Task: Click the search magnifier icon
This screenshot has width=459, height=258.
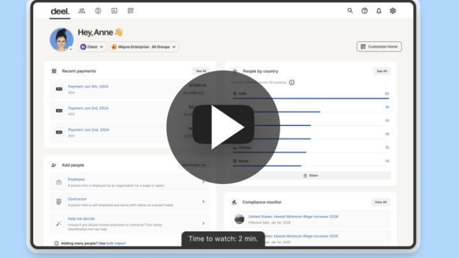Action: tap(350, 11)
